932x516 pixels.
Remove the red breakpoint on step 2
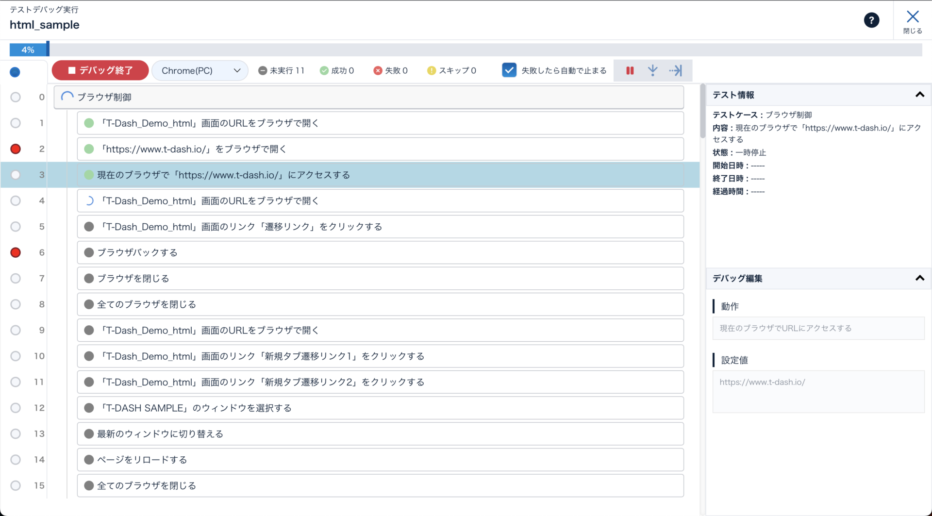[16, 149]
